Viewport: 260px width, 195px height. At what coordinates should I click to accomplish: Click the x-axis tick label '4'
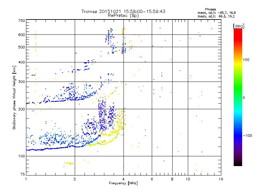click(123, 179)
